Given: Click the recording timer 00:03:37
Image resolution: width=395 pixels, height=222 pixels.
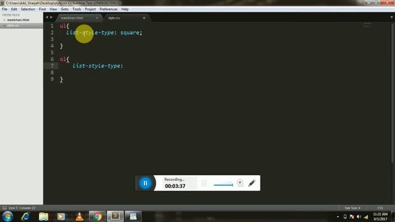Looking at the screenshot, I should tap(175, 186).
